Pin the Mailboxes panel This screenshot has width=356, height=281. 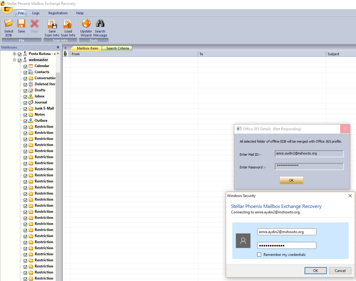58,47
